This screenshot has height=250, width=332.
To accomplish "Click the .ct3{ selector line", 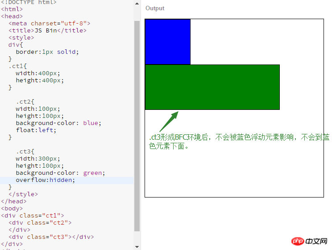I will [x=25, y=152].
